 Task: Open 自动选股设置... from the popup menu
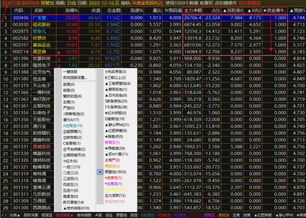(x=75, y=78)
